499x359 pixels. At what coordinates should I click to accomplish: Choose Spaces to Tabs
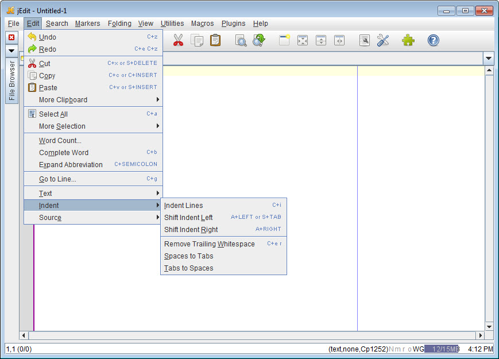click(223, 256)
